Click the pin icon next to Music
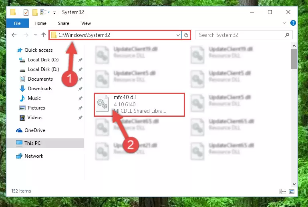308x207 pixels. click(x=81, y=98)
